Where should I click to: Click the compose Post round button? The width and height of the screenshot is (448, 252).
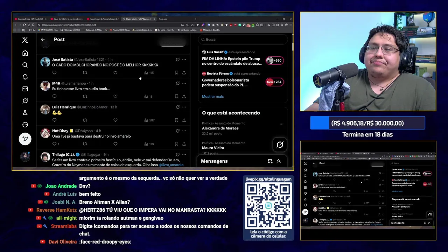[x=25, y=139]
